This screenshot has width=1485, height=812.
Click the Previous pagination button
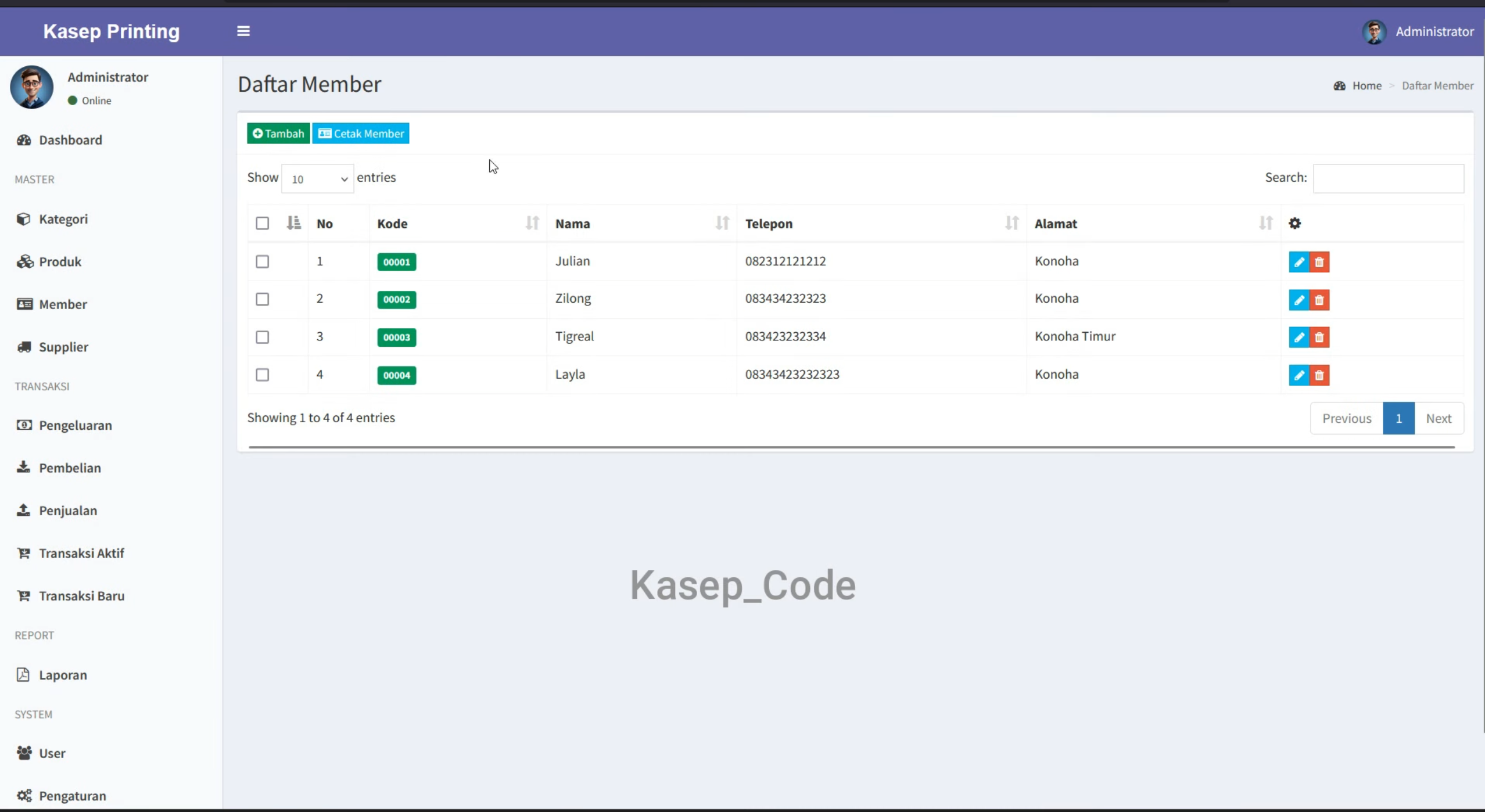[x=1347, y=419]
